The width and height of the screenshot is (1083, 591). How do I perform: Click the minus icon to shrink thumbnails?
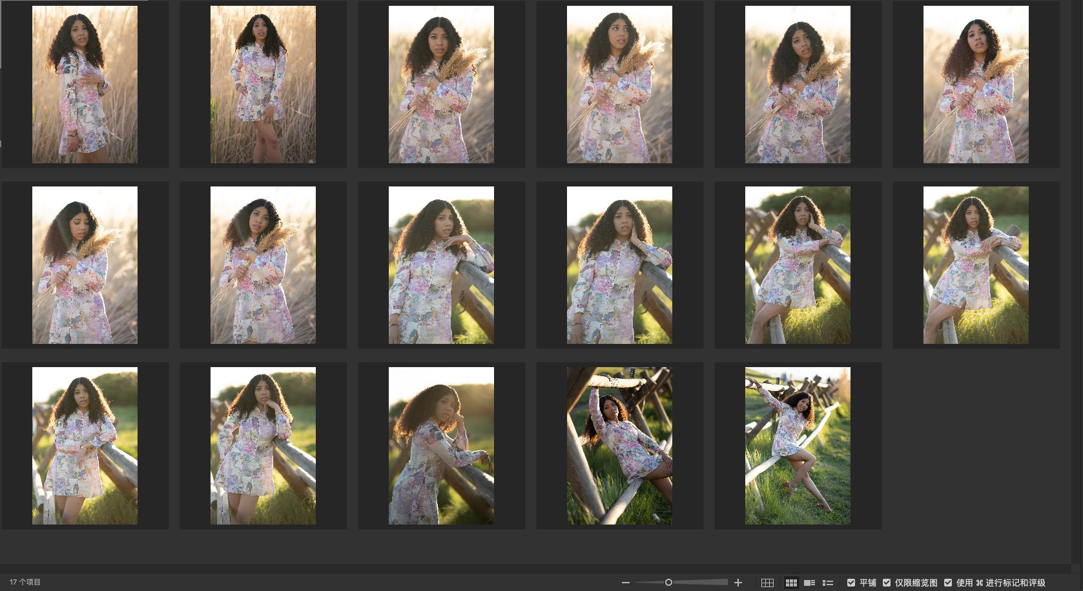click(625, 583)
